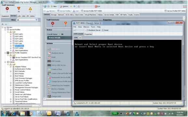Click SSH to CIMC for SoL action
This screenshot has height=117, width=188.
(59, 65)
